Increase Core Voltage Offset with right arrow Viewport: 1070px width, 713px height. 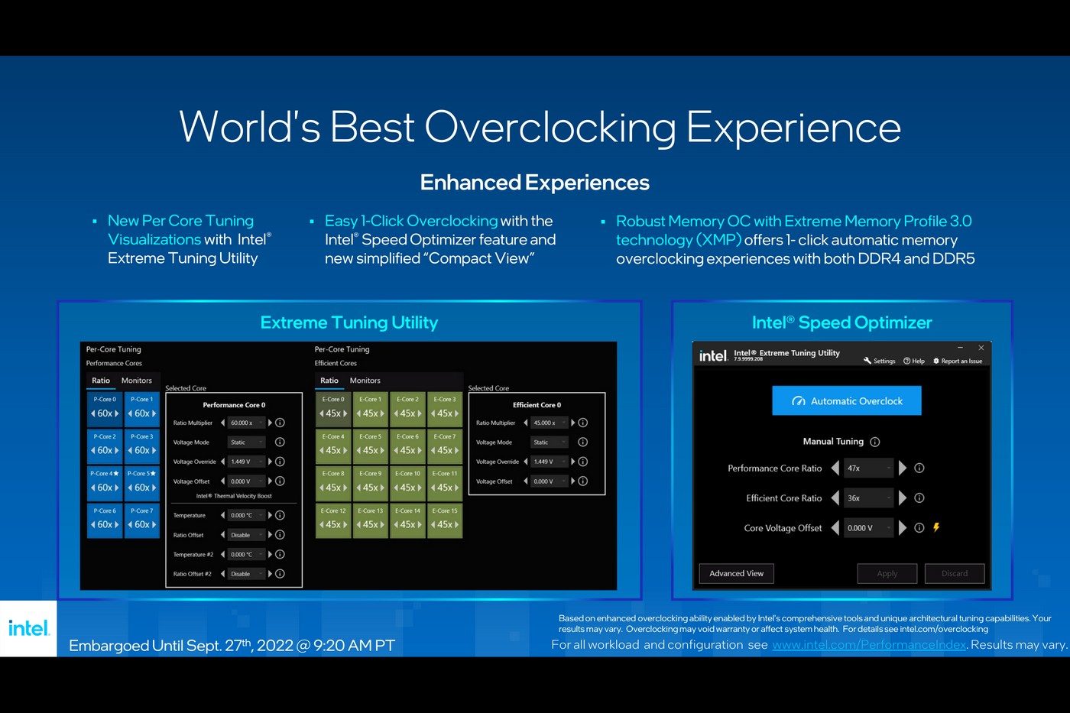tap(903, 527)
